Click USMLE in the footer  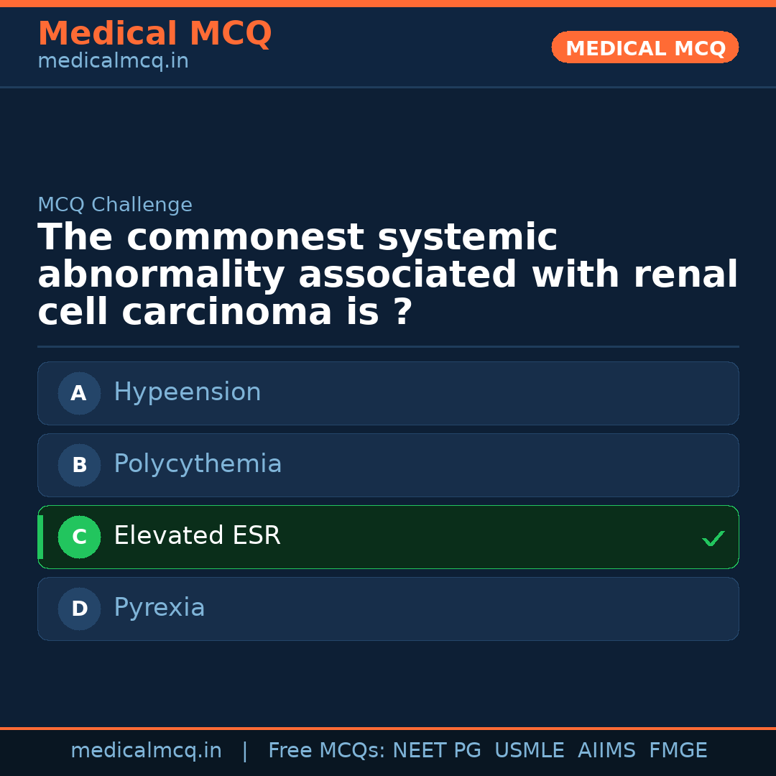(529, 751)
